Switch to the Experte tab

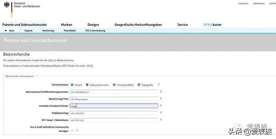click(28, 31)
